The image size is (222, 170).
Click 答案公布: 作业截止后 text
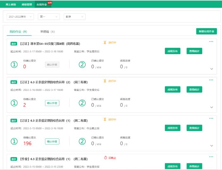(x=87, y=128)
